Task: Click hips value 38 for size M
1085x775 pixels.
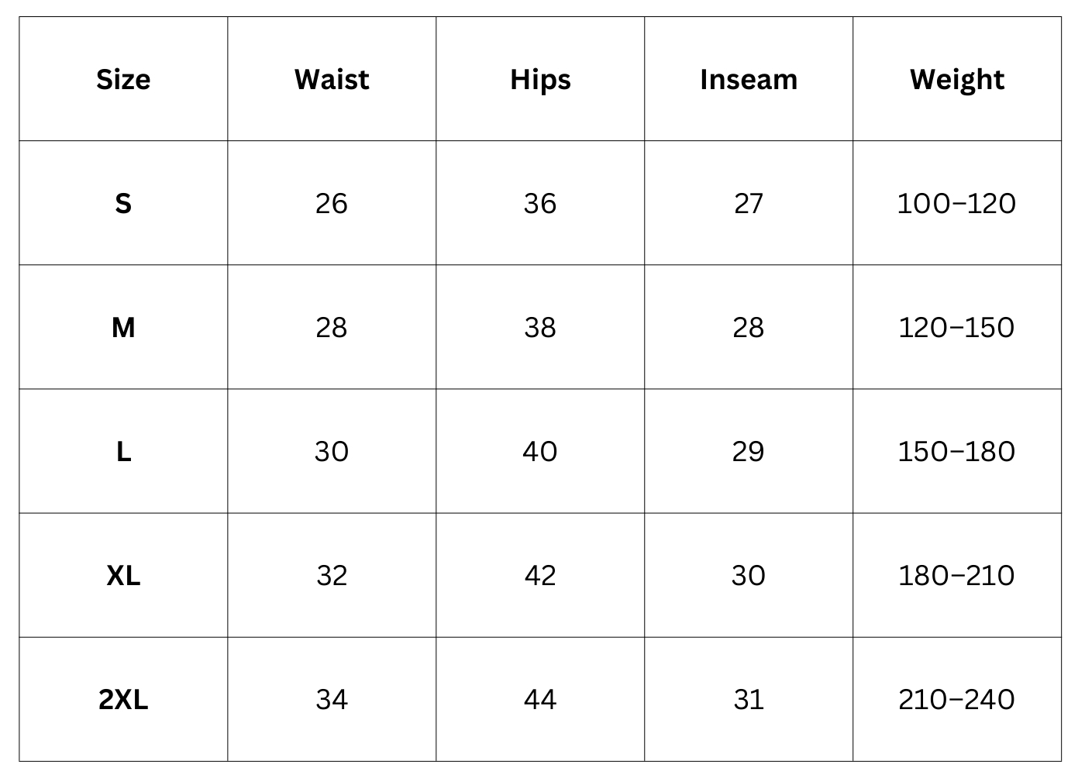Action: coord(540,328)
